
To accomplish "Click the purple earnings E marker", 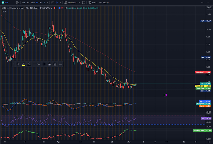I will click(x=165, y=95).
